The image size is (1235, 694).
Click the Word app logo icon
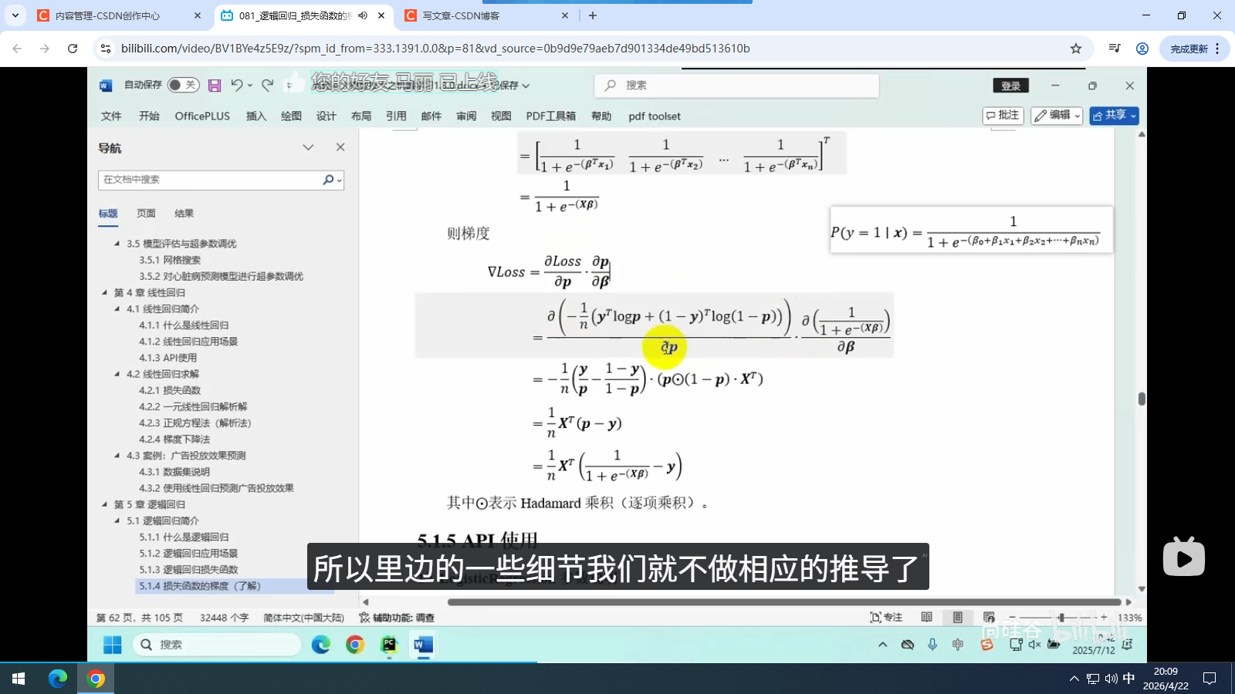pos(106,86)
